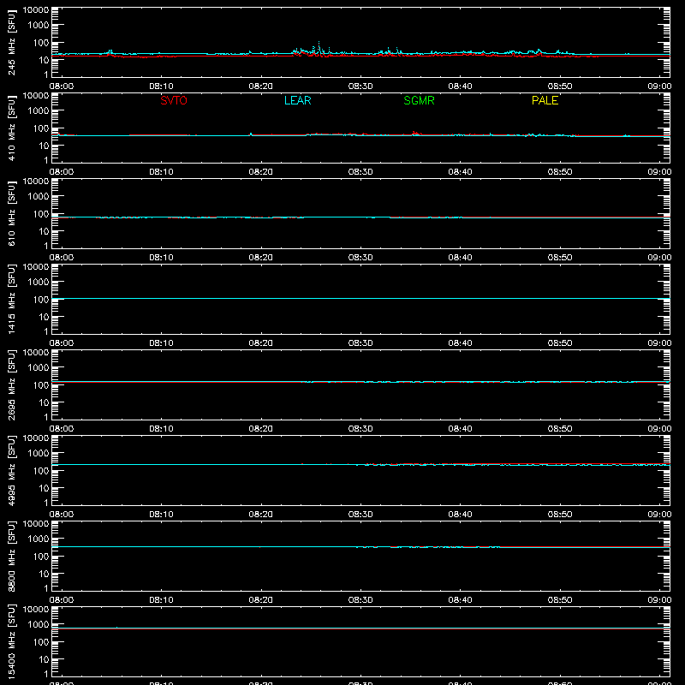
Task: Click the 08:40 tick label under 610 MHz plot
Action: 460,258
